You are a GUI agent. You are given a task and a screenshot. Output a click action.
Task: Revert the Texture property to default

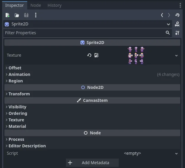tap(89, 55)
